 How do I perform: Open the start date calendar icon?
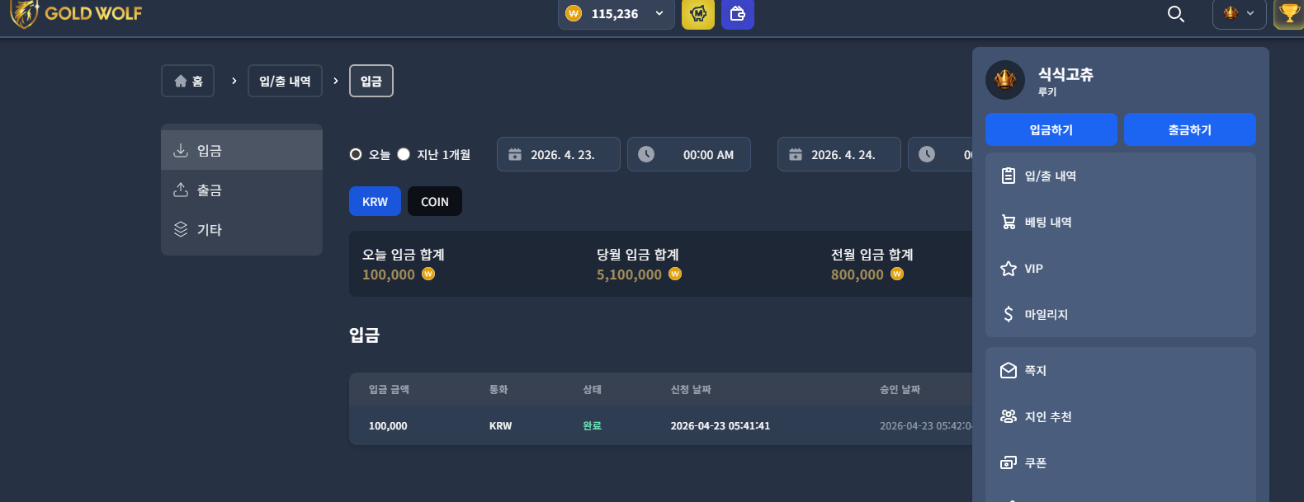coord(515,154)
